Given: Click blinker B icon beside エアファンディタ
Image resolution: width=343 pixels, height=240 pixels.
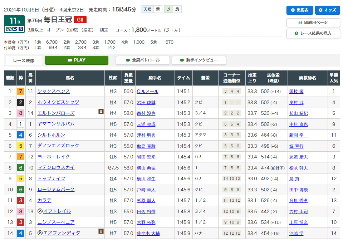Looking at the screenshot, I should (x=101, y=231).
